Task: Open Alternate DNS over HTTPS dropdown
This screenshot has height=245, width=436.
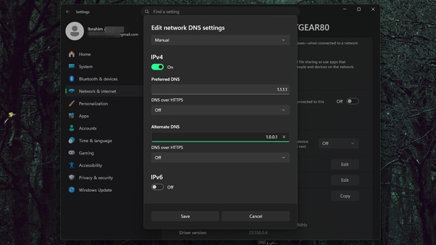Action: click(x=220, y=157)
